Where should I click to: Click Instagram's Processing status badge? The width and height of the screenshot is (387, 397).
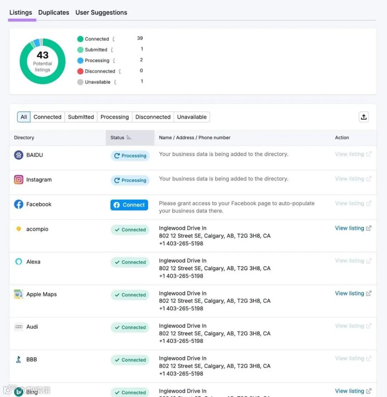130,180
